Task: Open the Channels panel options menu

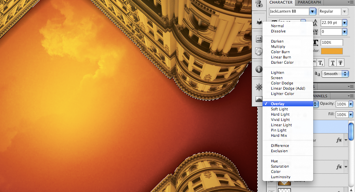Action: [351, 96]
